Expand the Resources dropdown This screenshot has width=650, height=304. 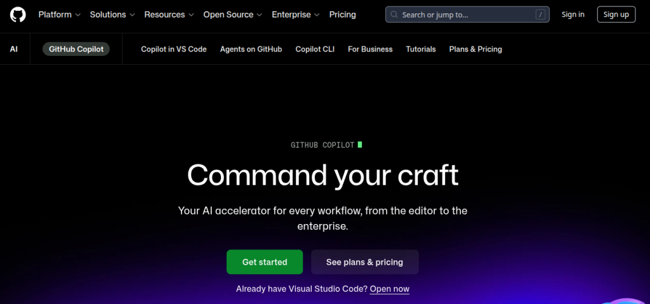(x=169, y=15)
